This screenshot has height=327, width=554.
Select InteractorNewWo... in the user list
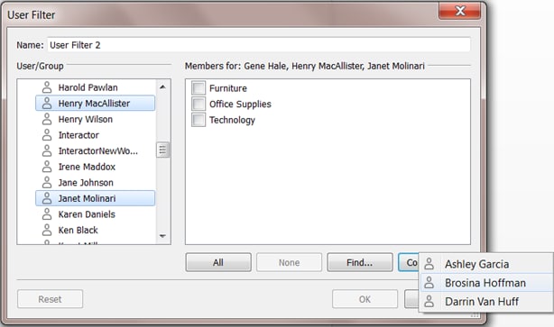95,150
